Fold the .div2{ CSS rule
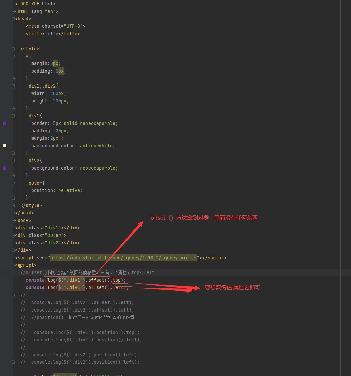This screenshot has height=376, width=351. (x=13, y=161)
